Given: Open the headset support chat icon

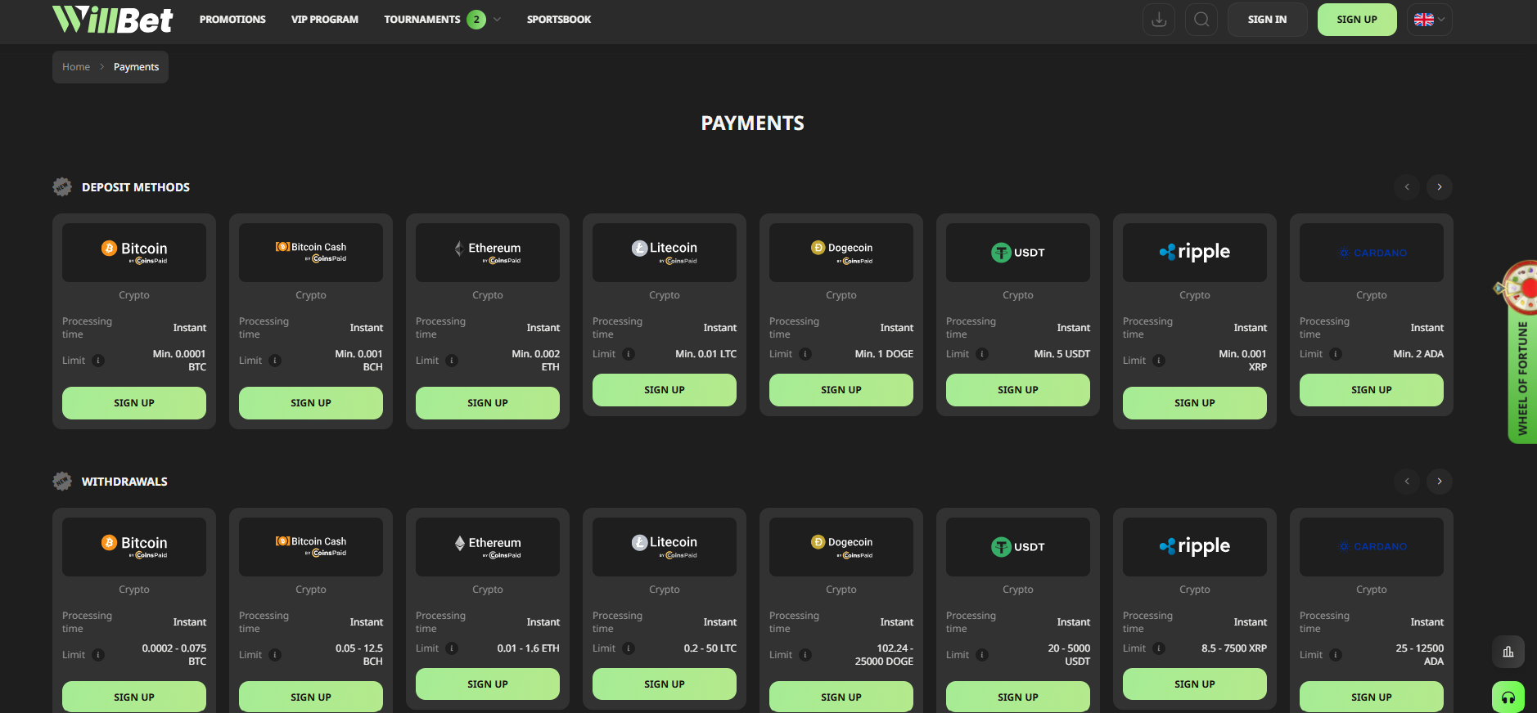Looking at the screenshot, I should click(1508, 697).
